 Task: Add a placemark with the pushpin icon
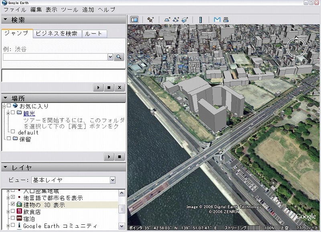(x=150, y=20)
